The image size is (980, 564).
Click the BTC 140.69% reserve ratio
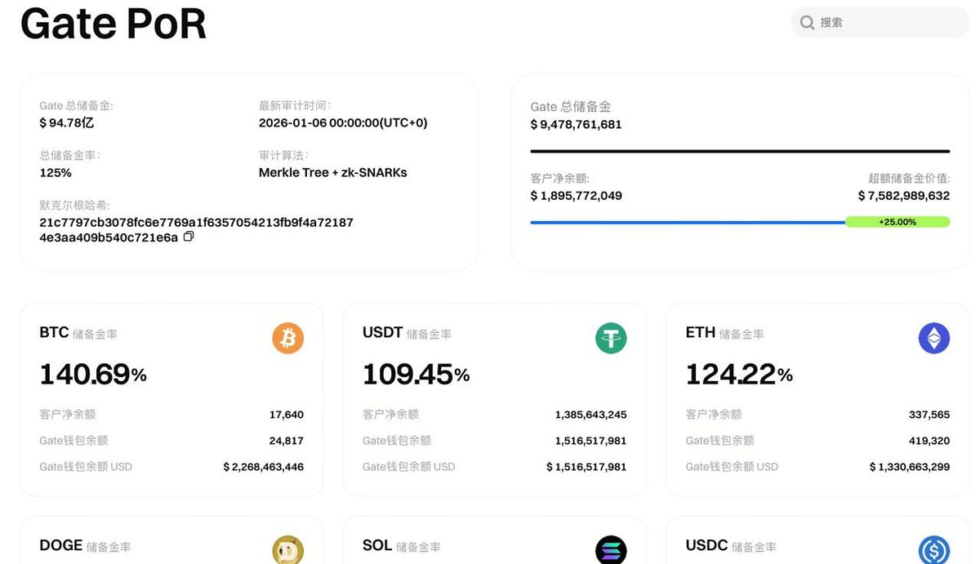[93, 375]
